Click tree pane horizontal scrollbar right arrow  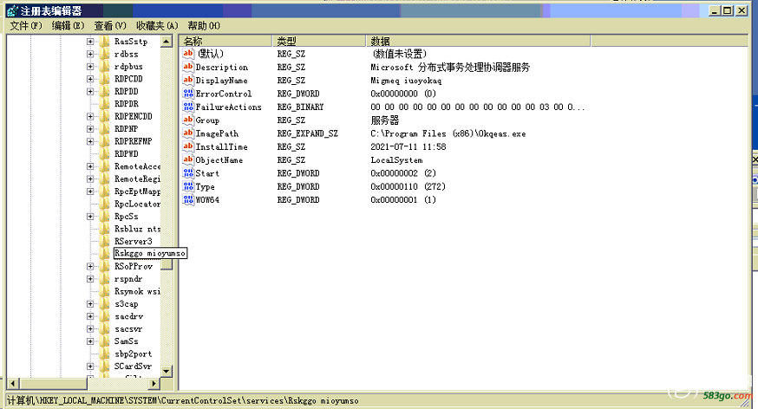click(154, 384)
